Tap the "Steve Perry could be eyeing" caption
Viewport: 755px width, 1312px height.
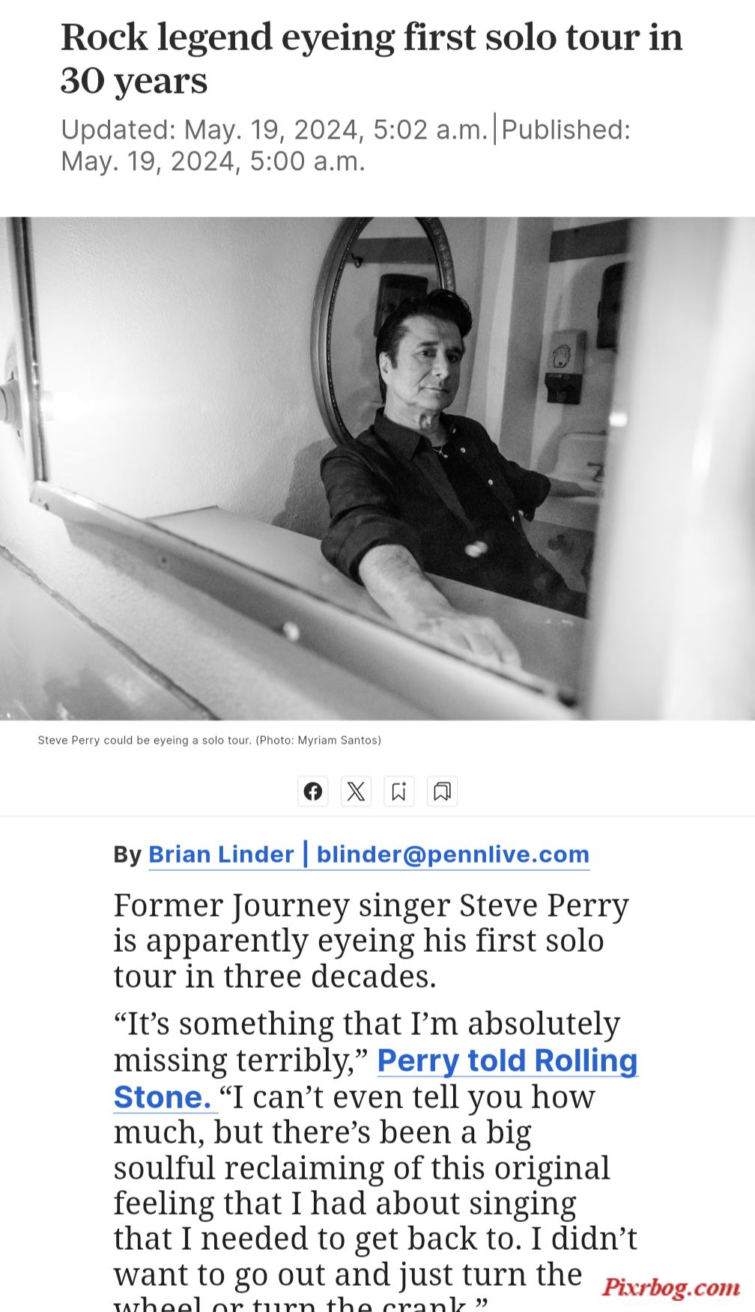pyautogui.click(x=145, y=740)
